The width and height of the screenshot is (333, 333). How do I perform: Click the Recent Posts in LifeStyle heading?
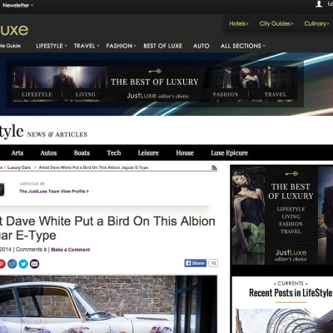(x=291, y=293)
